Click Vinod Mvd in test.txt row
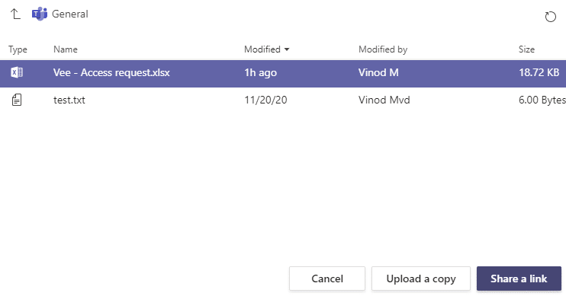The width and height of the screenshot is (566, 296). coord(384,100)
